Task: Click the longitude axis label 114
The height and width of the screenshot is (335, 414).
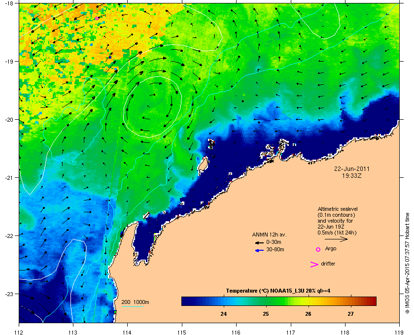Action: [x=127, y=333]
